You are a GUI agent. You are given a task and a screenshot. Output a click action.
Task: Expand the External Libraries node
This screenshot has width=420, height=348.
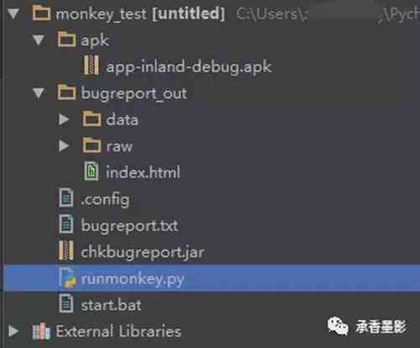tap(13, 331)
